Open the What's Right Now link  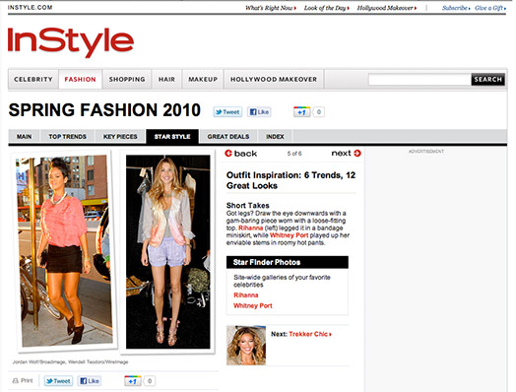271,8
